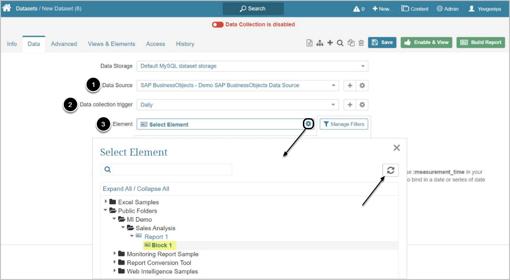Image resolution: width=510 pixels, height=280 pixels.
Task: Expand the Report Conversion Tool arrow
Action: pyautogui.click(x=114, y=262)
